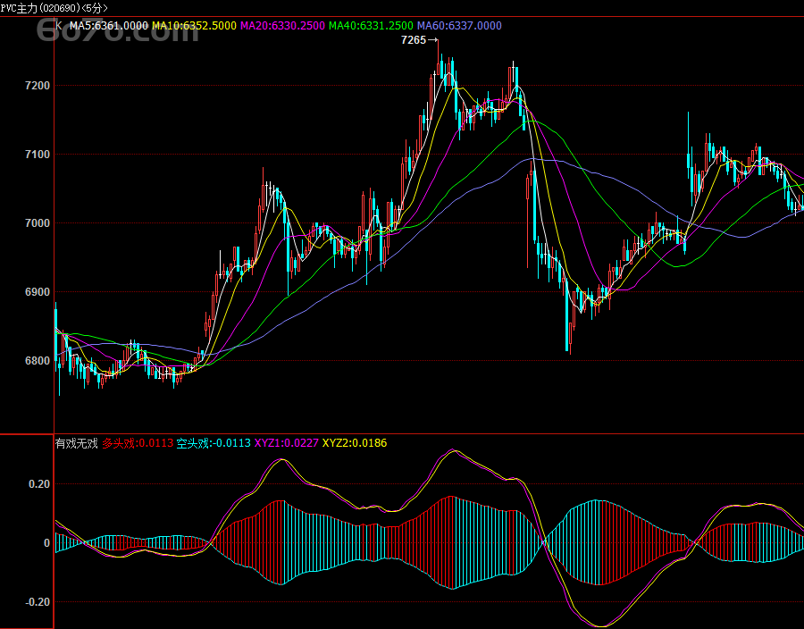Click the 有戏无戏 indicator name

pos(77,443)
